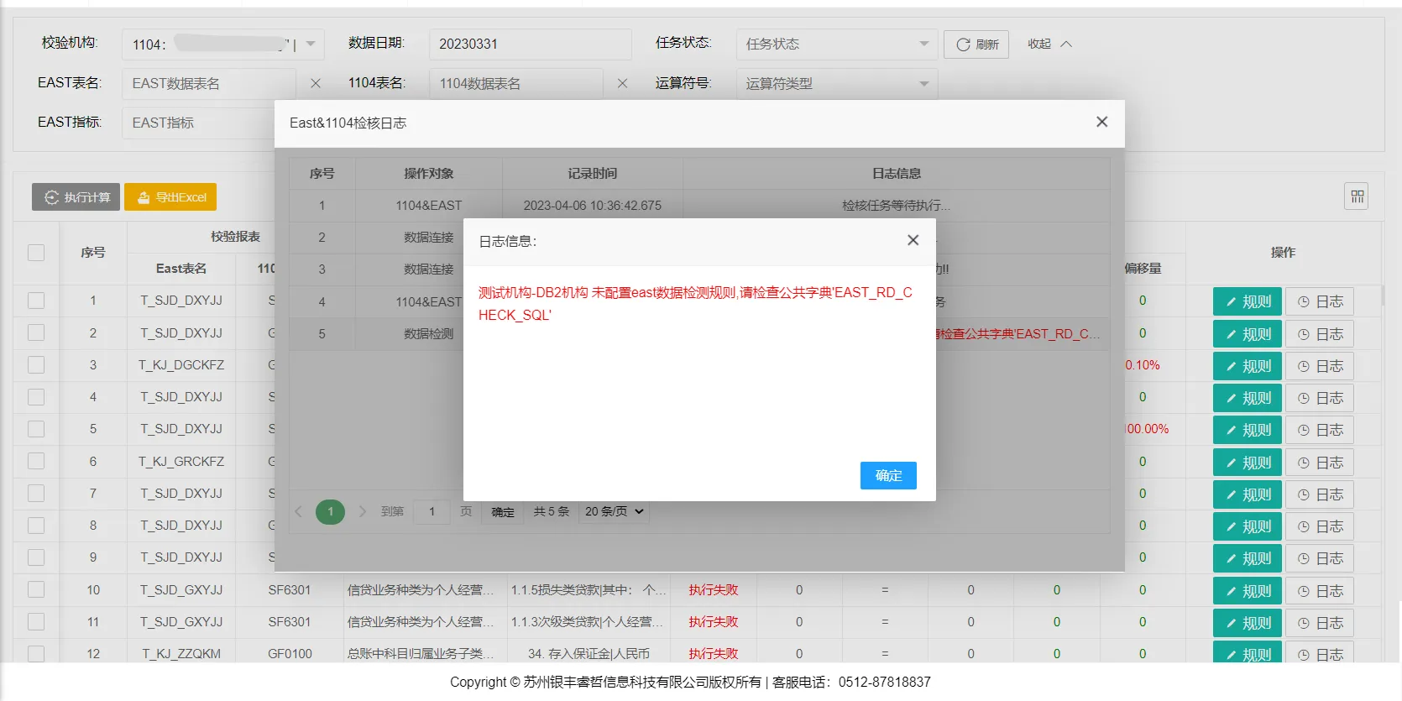
Task: Open 日志 for row 3
Action: click(1319, 366)
